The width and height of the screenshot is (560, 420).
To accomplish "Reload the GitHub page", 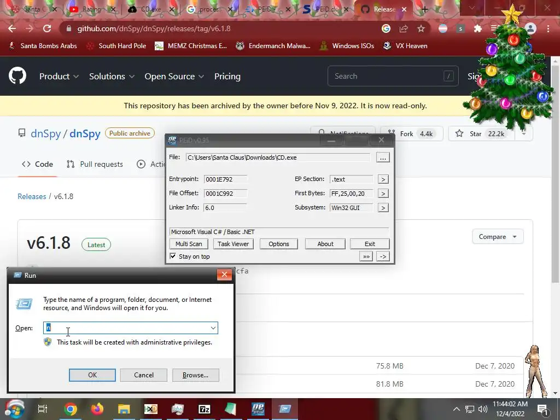I will (x=47, y=28).
